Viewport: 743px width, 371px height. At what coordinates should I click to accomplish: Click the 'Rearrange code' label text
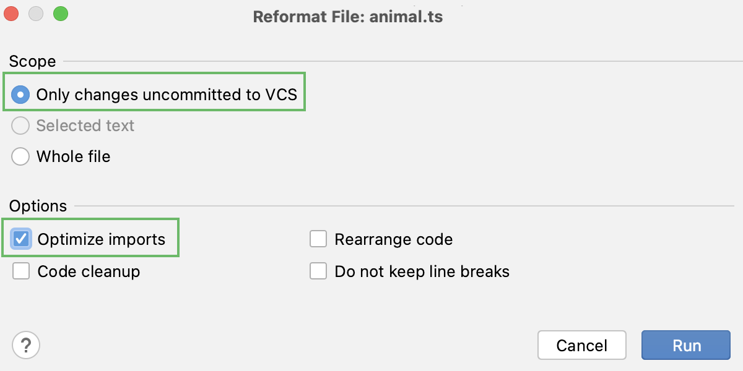pos(393,239)
